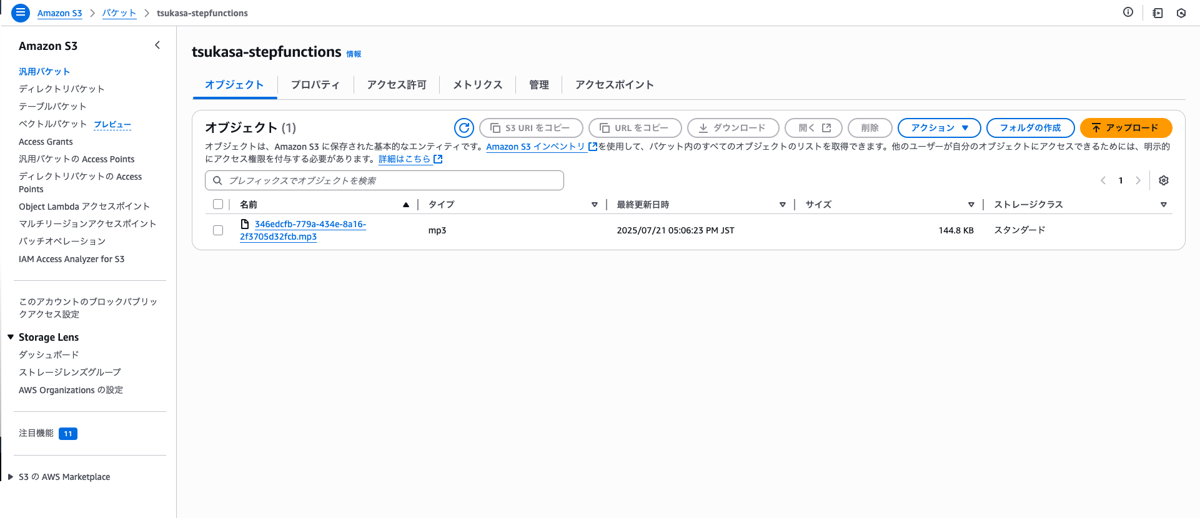
Task: Sort objects by サイズ column arrow
Action: [x=971, y=205]
